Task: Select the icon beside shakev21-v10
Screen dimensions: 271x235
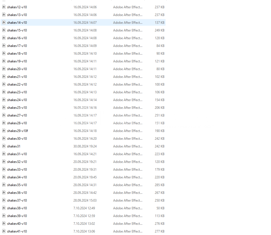Action: click(x=4, y=76)
